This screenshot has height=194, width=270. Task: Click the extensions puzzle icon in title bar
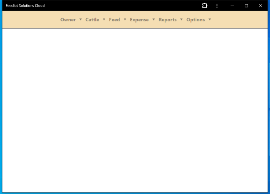point(205,6)
